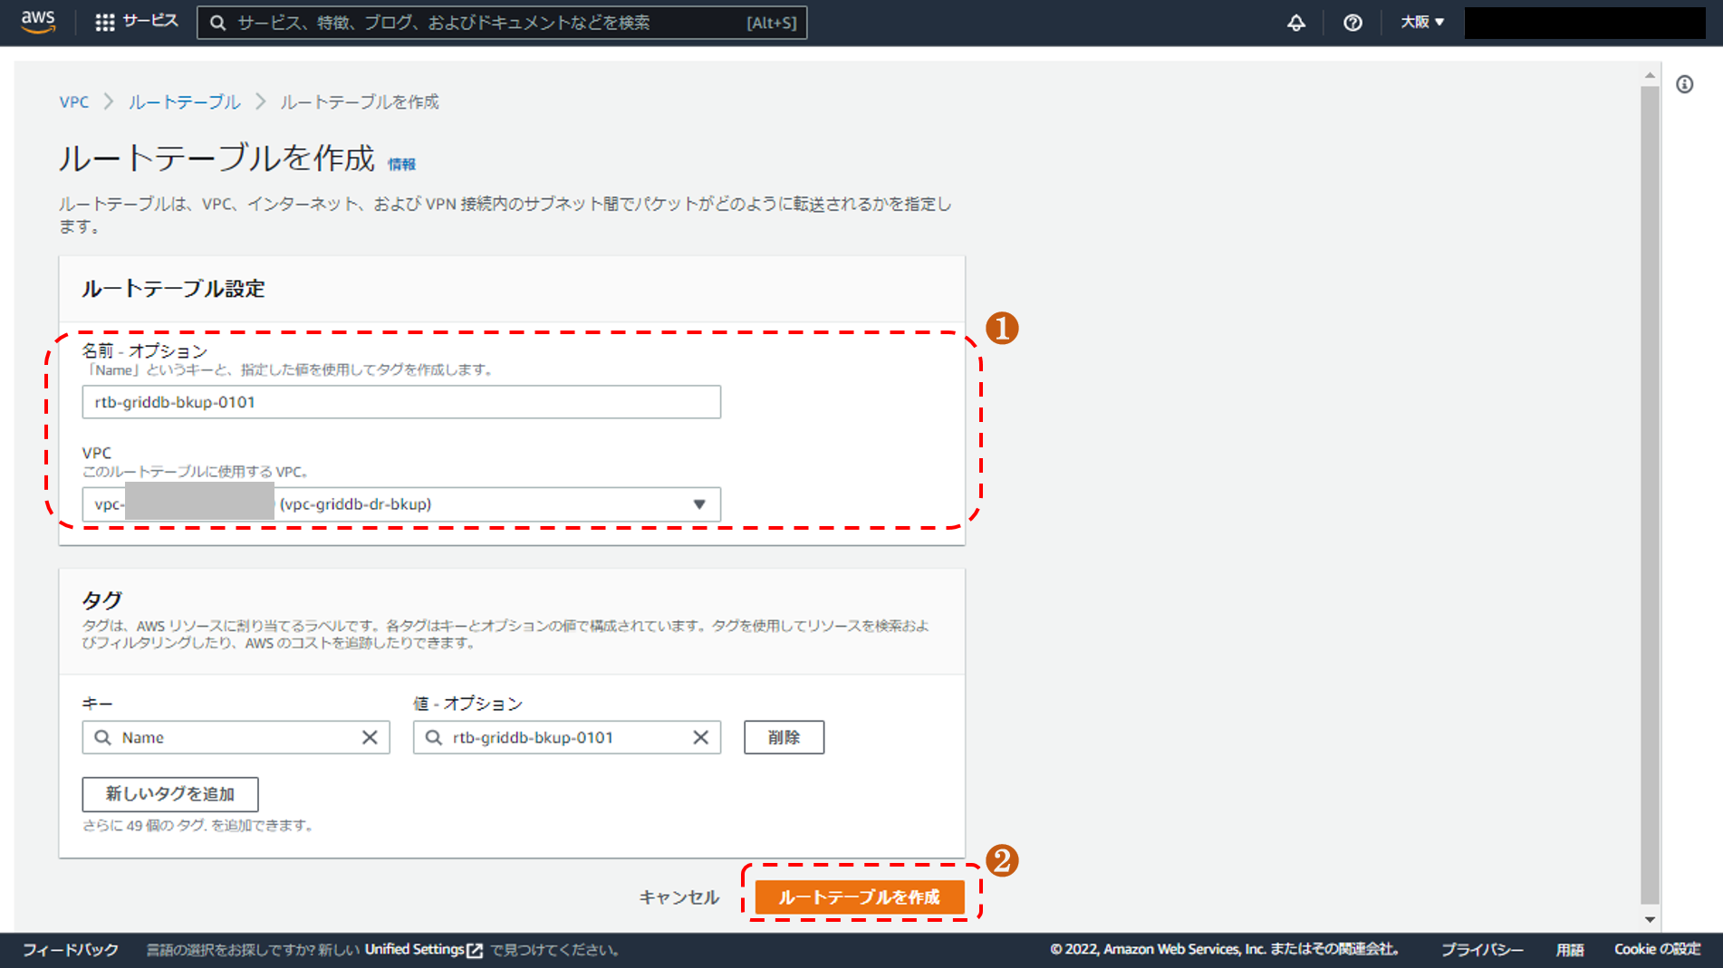Add a tag with 新しいタグを追加
Viewport: 1723px width, 968px height.
pyautogui.click(x=169, y=794)
